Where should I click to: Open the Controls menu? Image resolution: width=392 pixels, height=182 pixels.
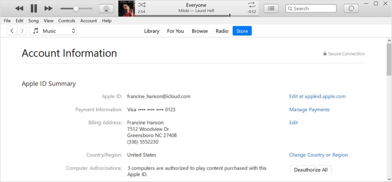coord(67,21)
